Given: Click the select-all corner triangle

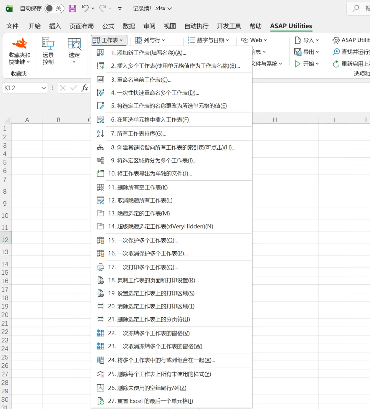Looking at the screenshot, I should (8, 120).
